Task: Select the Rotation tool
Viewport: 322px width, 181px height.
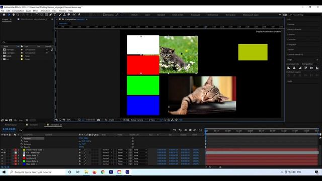Action: click(37, 15)
